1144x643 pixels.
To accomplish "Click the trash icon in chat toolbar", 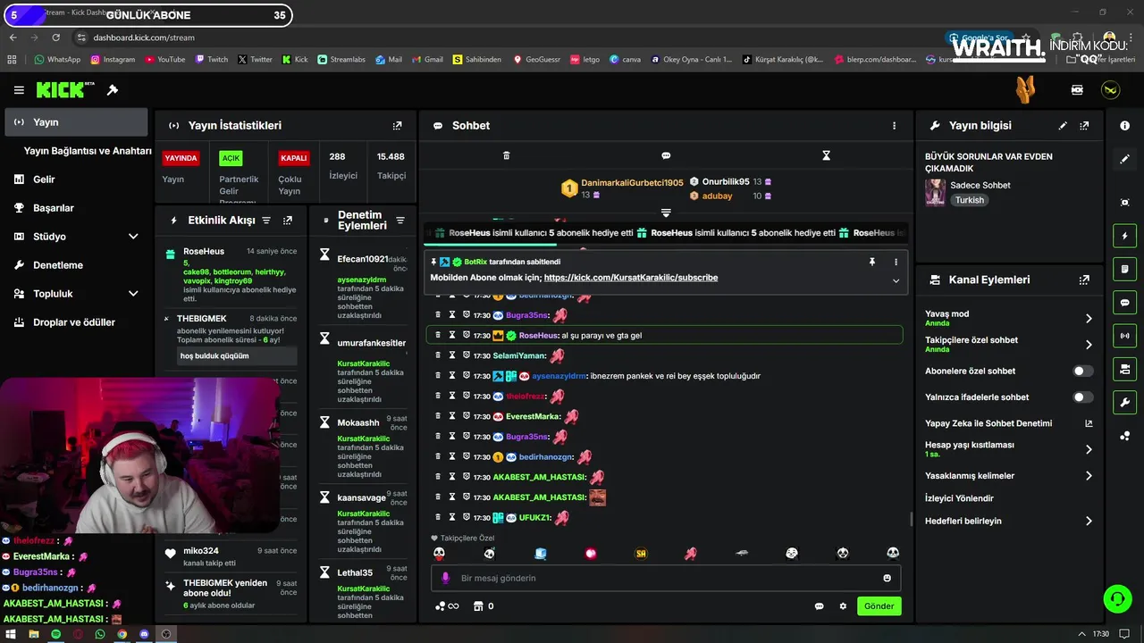I will pos(506,155).
